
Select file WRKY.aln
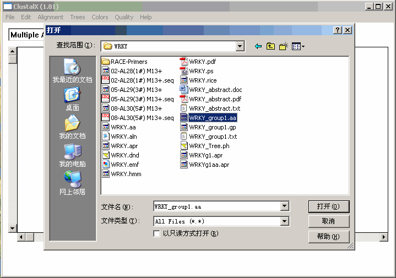tap(120, 137)
